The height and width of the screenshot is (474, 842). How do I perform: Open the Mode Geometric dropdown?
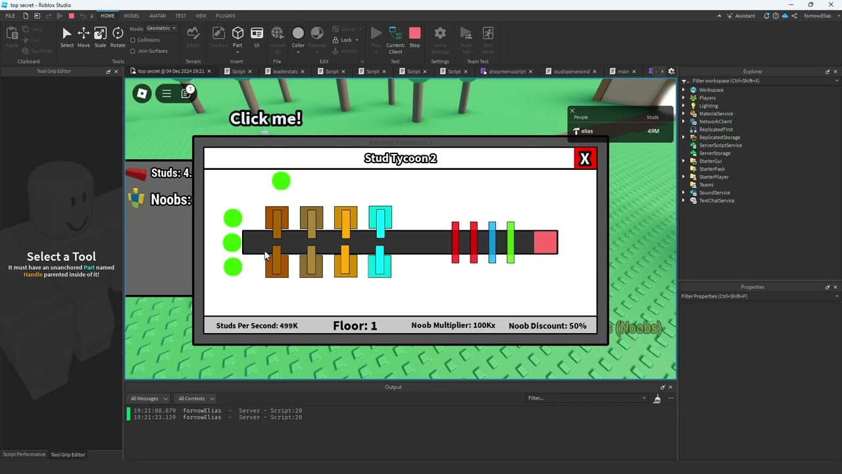pyautogui.click(x=161, y=28)
